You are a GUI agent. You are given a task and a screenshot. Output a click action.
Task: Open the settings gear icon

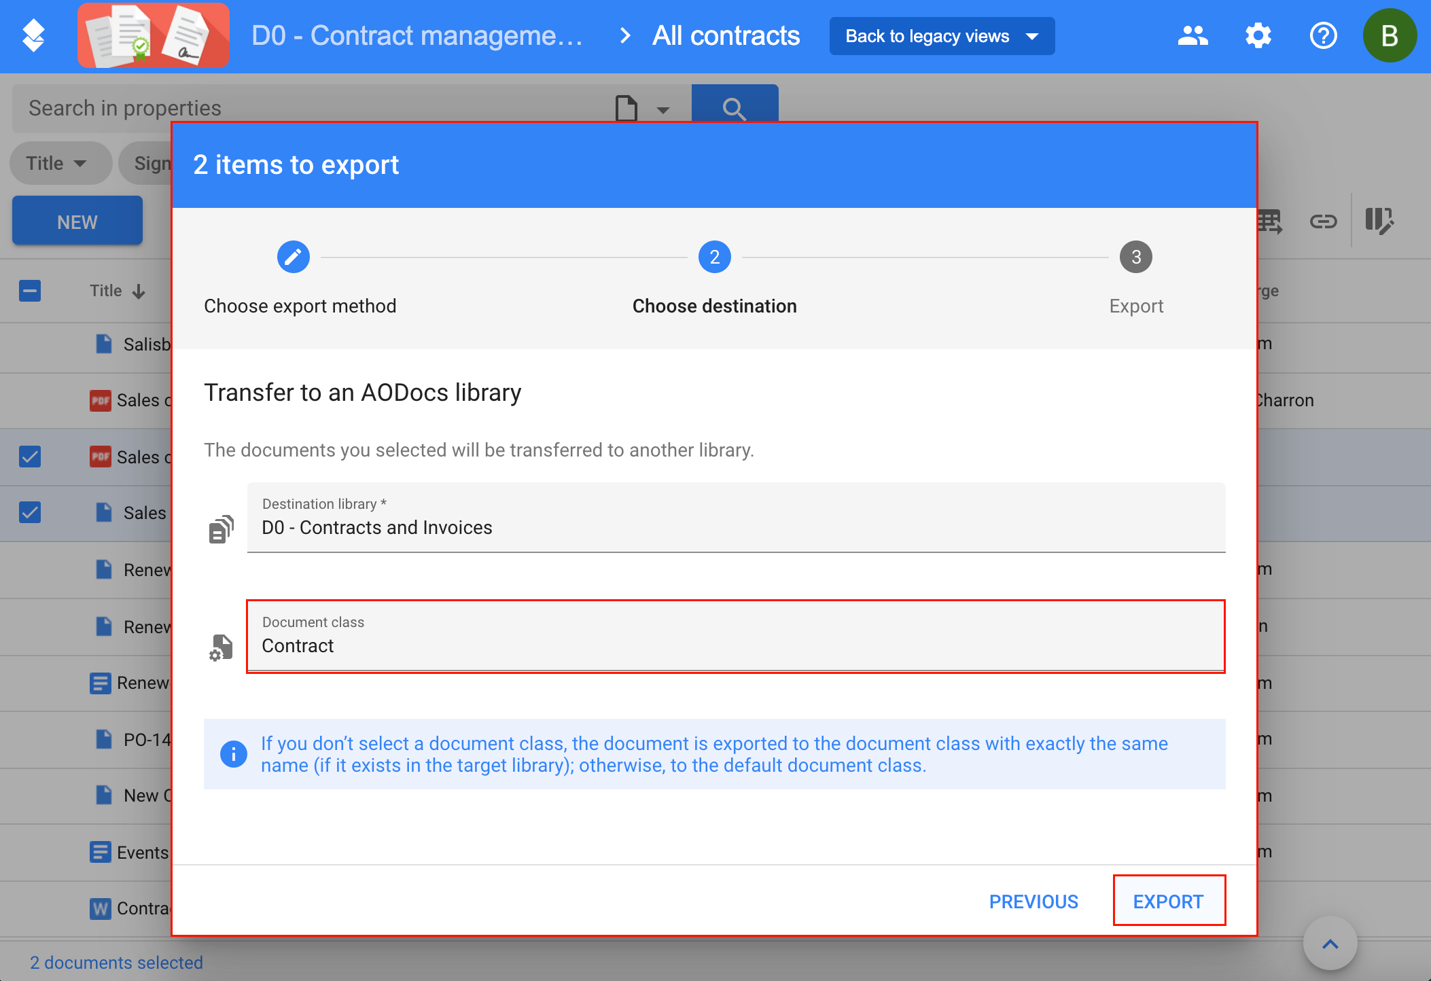[x=1258, y=35]
